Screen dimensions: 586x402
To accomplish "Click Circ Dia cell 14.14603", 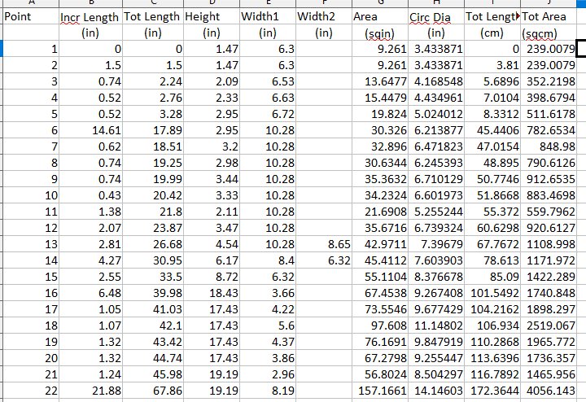I will [436, 391].
